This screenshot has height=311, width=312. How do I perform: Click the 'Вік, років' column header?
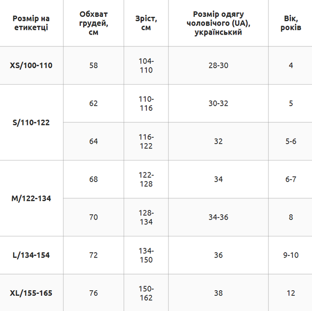[291, 23]
